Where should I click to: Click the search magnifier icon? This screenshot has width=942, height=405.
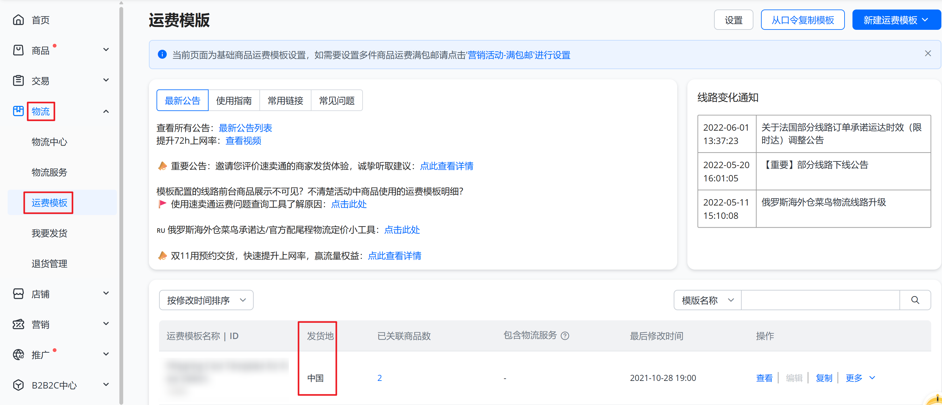915,300
